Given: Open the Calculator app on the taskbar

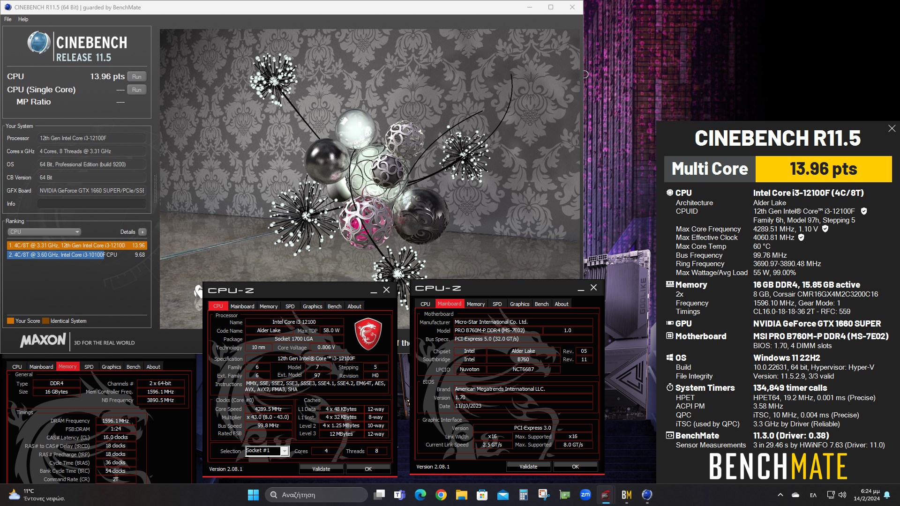Looking at the screenshot, I should (523, 495).
